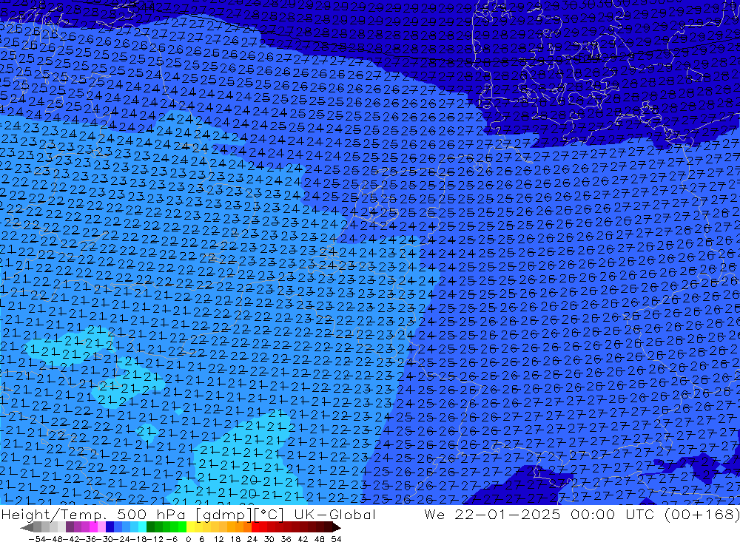The height and width of the screenshot is (542, 740).
Task: Click the '-54' legend scale value
Action: pyautogui.click(x=37, y=539)
